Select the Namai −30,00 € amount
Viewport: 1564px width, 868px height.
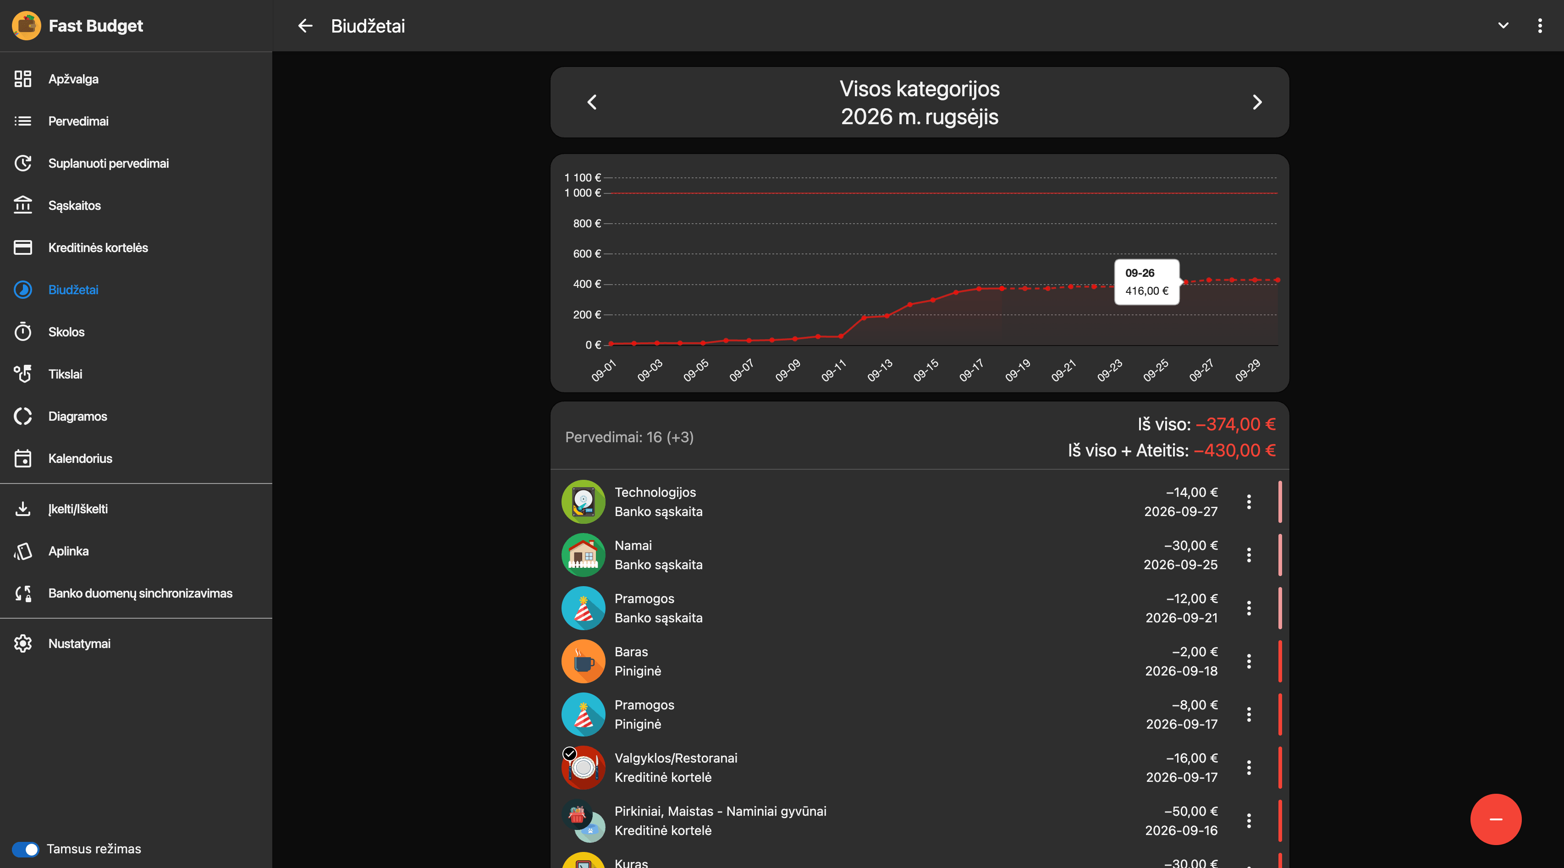[x=1190, y=545]
